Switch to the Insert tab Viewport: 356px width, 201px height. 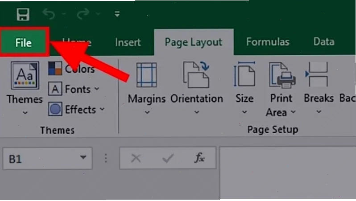[128, 42]
